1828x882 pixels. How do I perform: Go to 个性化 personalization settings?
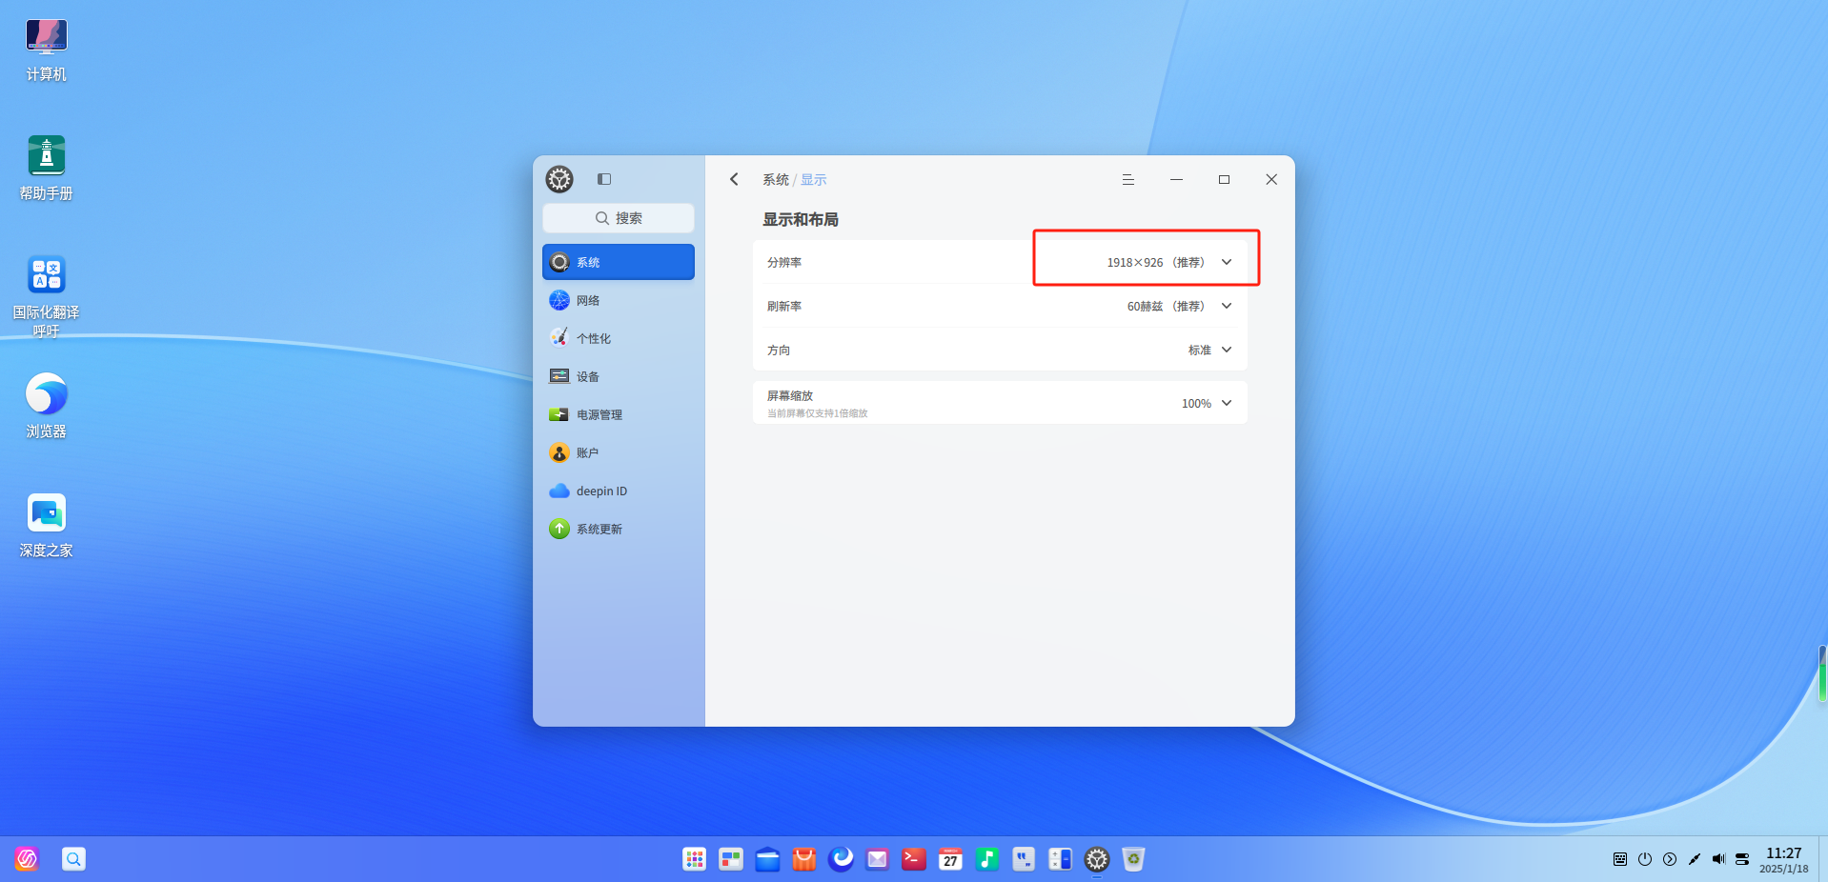[619, 338]
